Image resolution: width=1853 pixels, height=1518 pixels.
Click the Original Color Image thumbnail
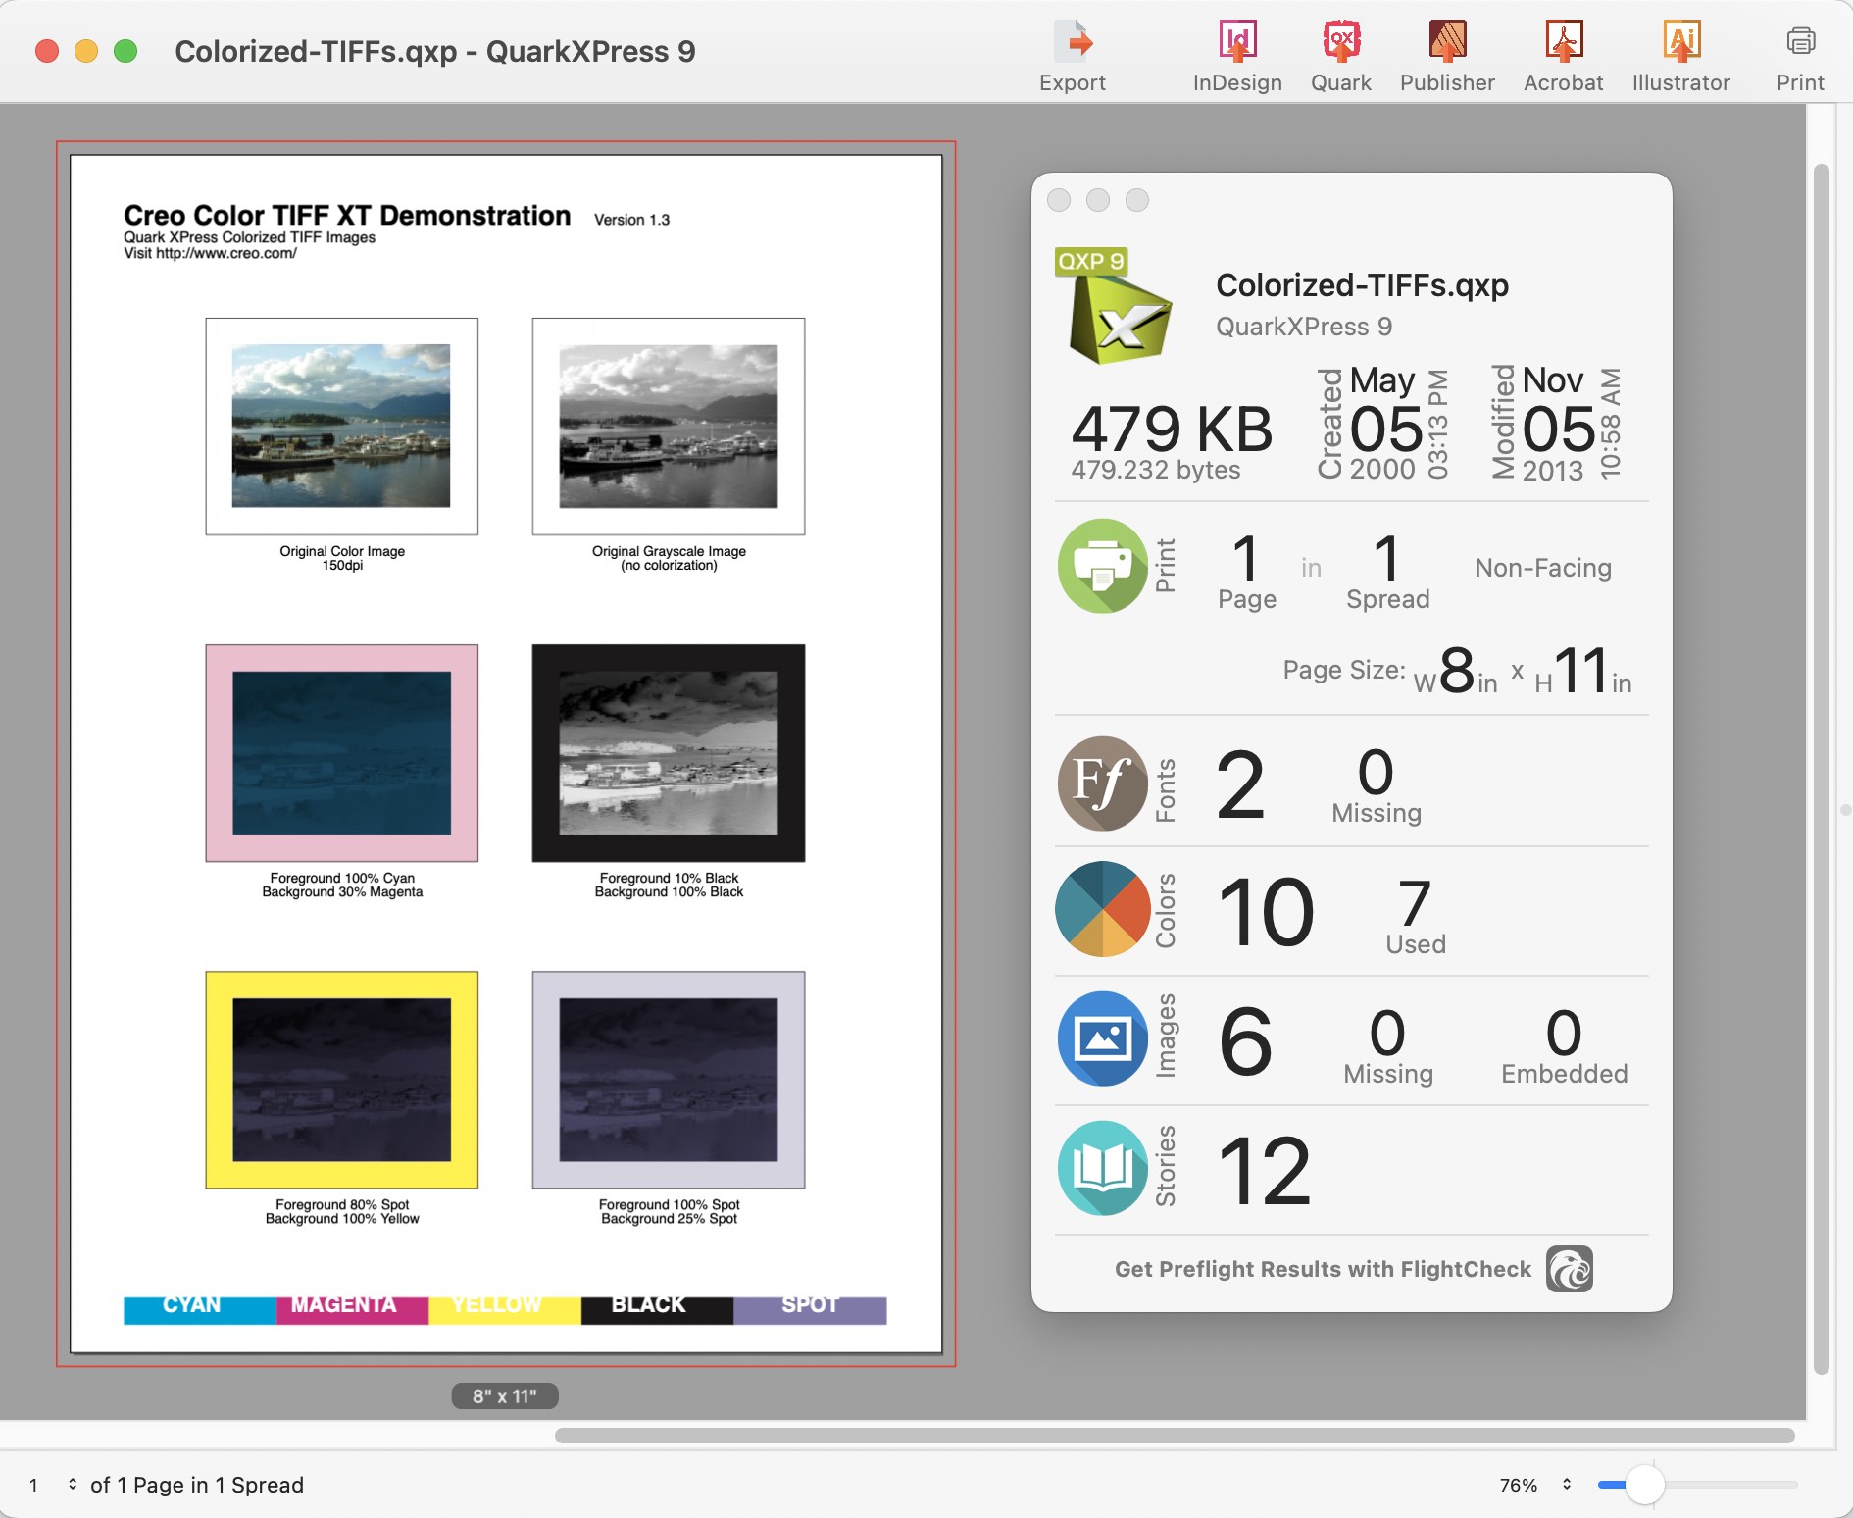341,426
